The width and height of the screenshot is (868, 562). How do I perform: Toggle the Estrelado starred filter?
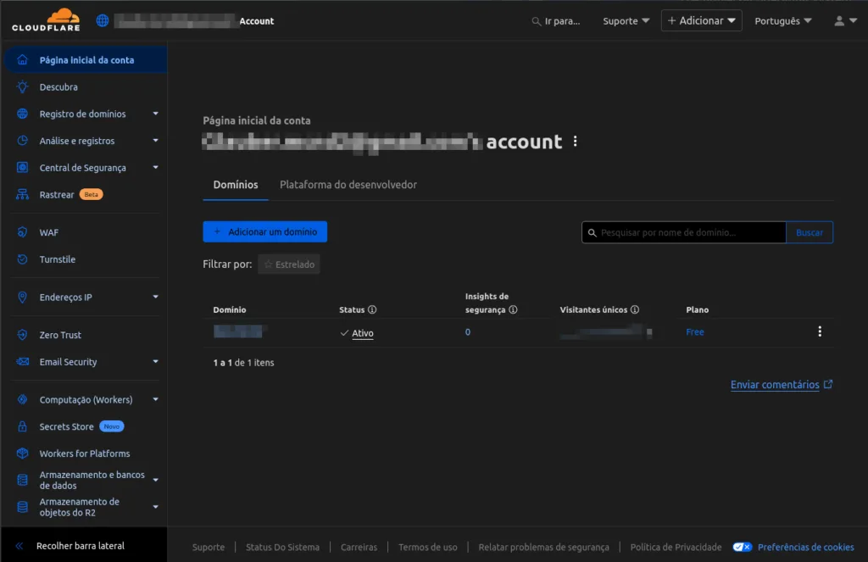(x=289, y=264)
